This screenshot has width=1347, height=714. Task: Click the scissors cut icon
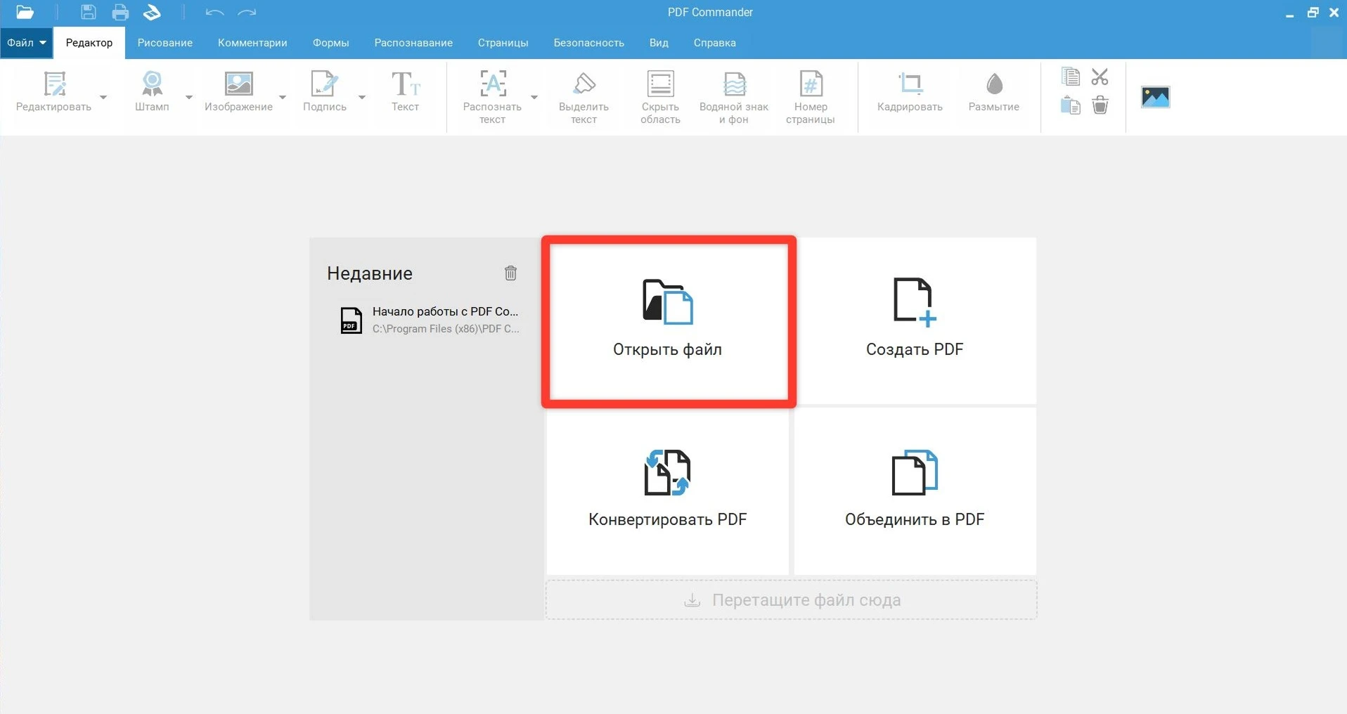(x=1100, y=77)
